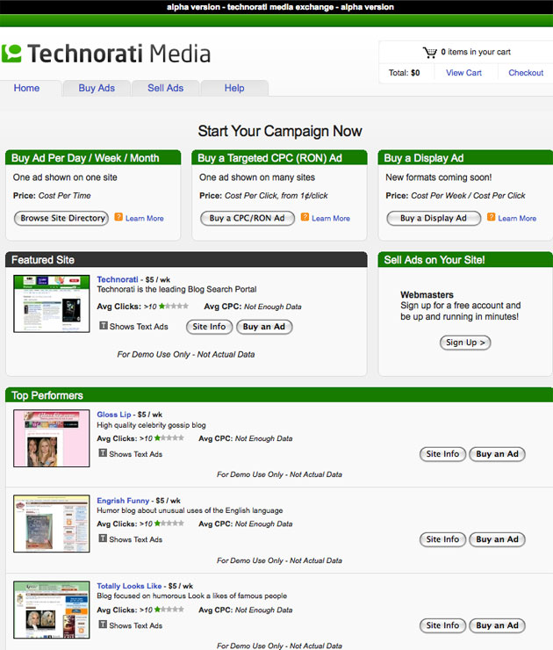Click Text Ads icon in Engrish Funny row
This screenshot has height=650, width=553.
pos(103,538)
